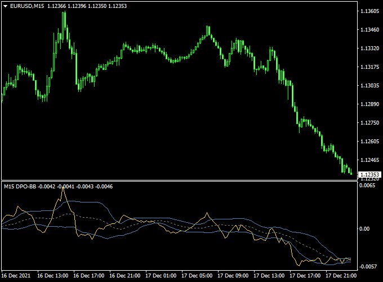Screen dimensions: 383x282
Task: Click the 1.13175 price scale value
Action: click(370, 67)
